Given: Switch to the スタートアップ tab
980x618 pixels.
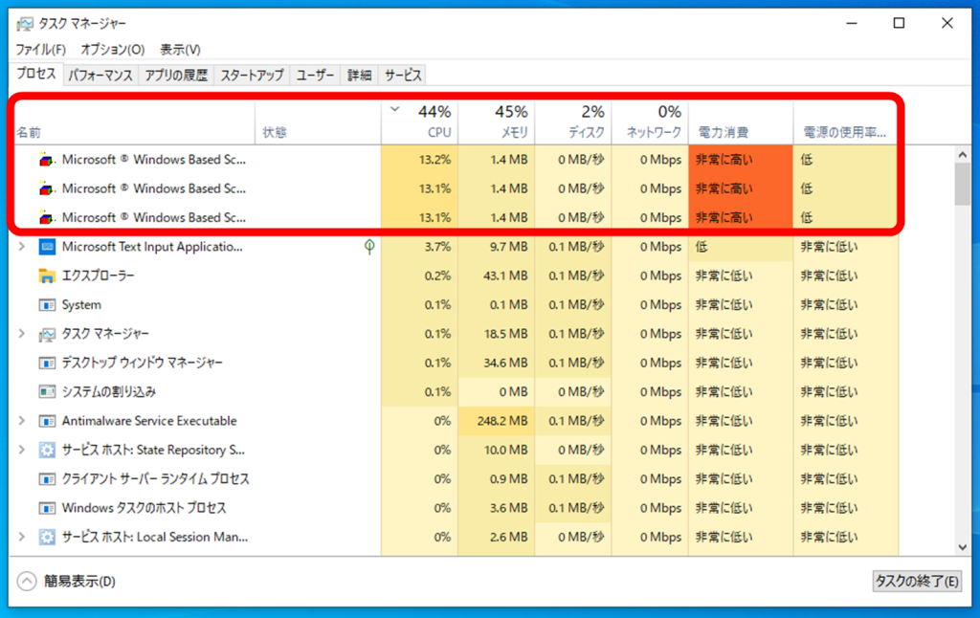Looking at the screenshot, I should (252, 76).
